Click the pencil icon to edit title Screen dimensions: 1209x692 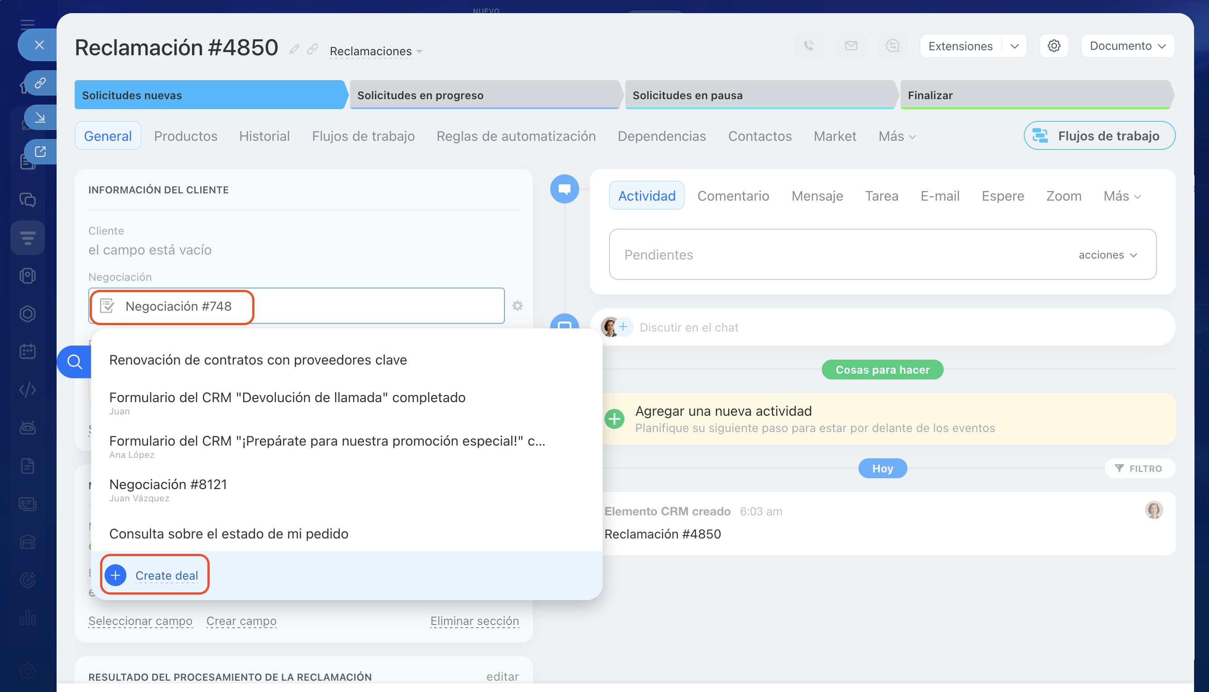pos(294,49)
